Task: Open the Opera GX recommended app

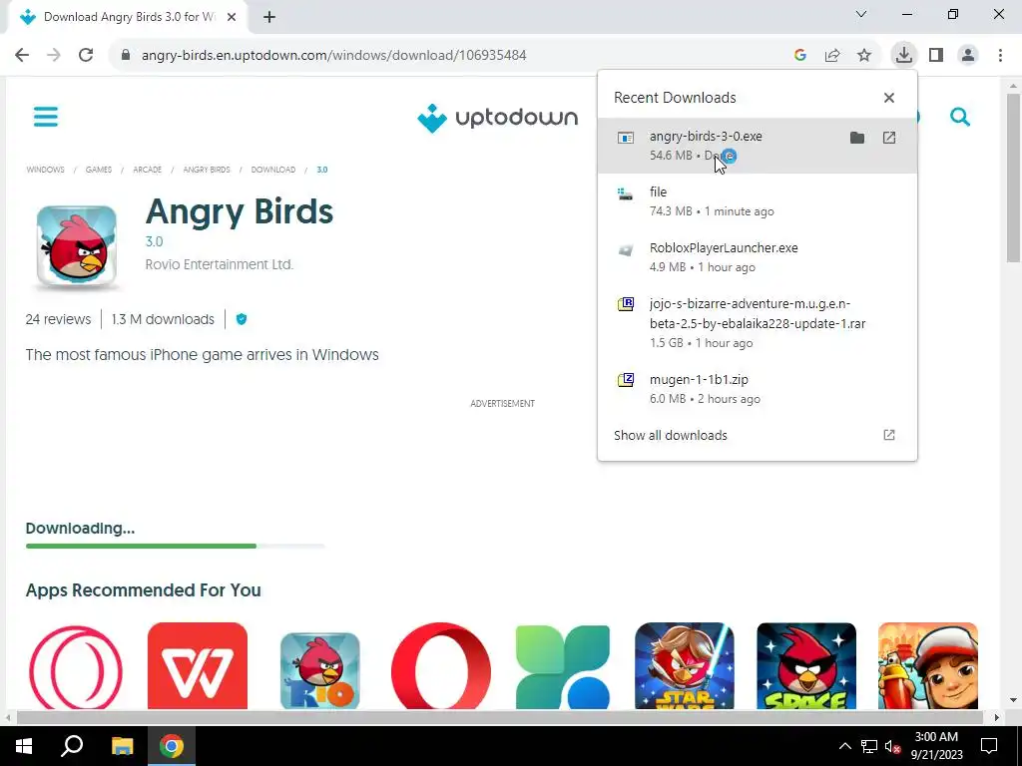Action: tap(75, 665)
